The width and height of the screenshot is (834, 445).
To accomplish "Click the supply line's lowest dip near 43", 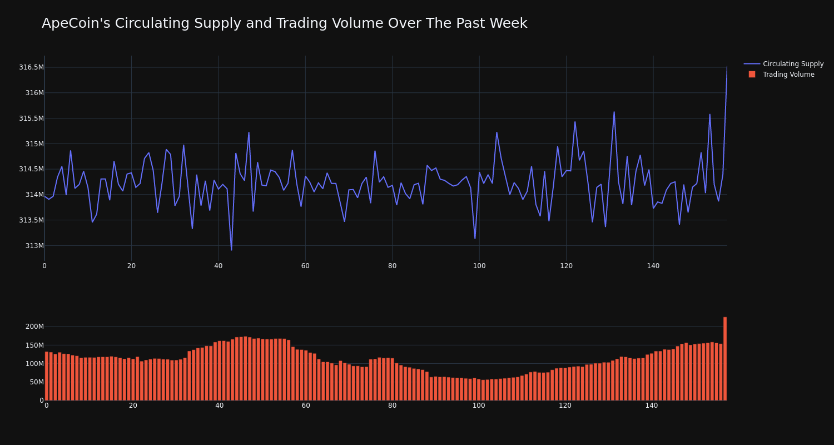I will tap(231, 250).
